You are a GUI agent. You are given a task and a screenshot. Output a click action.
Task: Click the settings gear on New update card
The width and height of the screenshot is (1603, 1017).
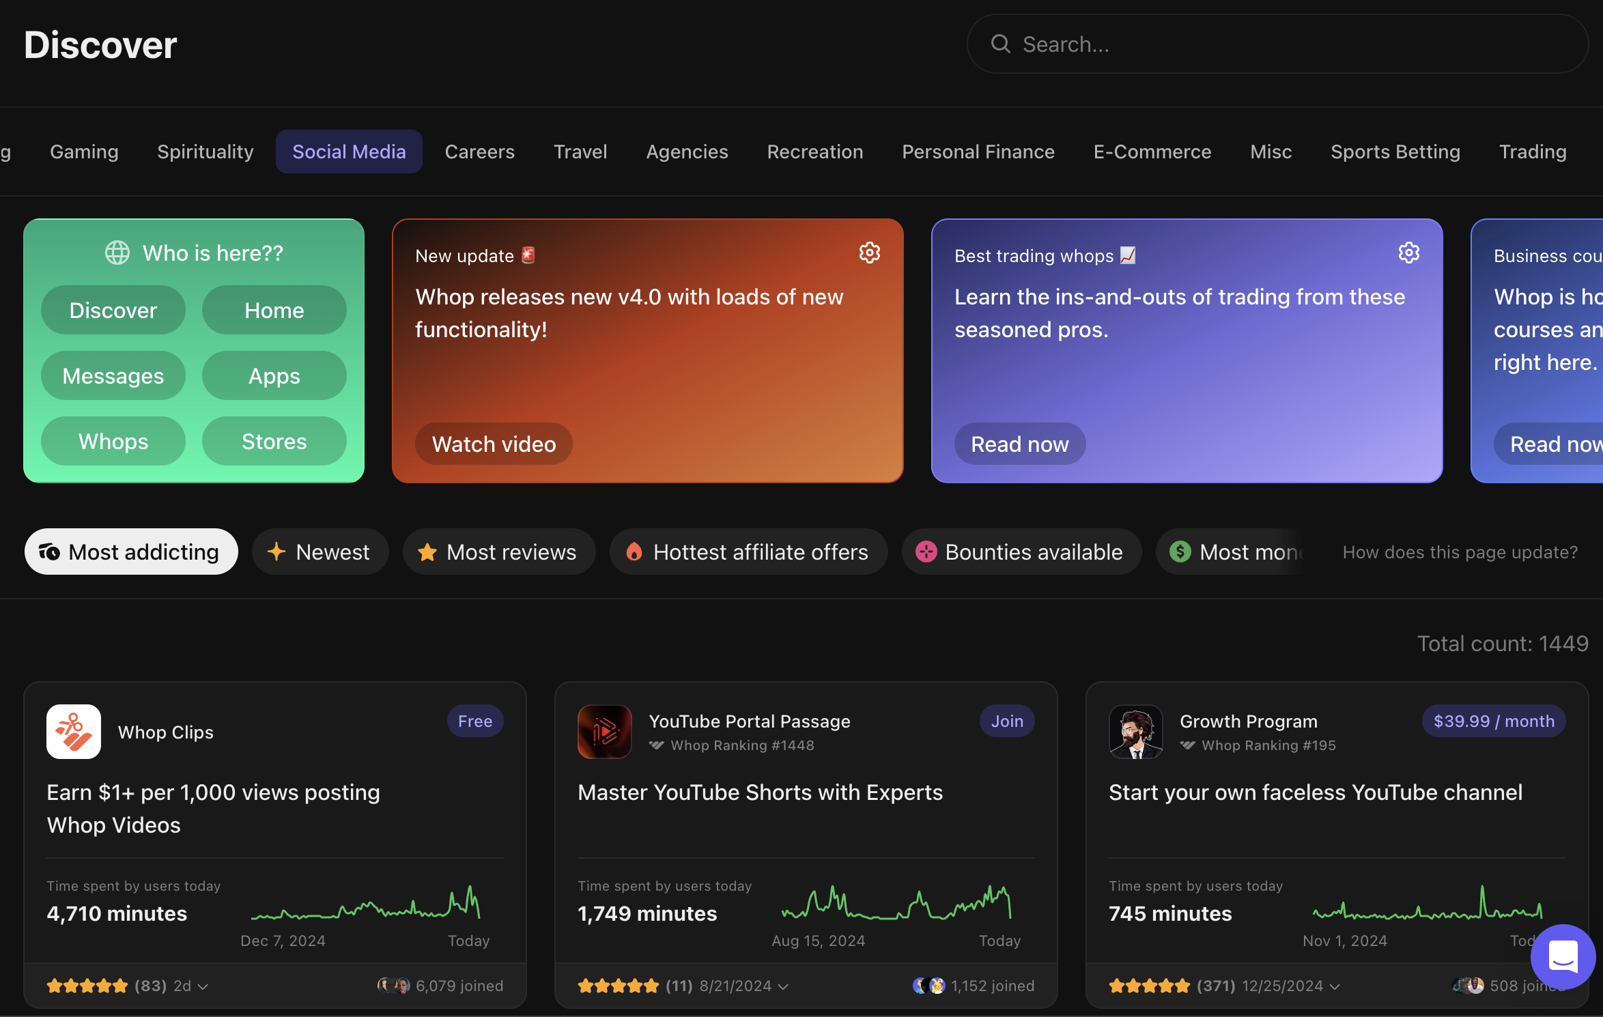click(x=869, y=253)
